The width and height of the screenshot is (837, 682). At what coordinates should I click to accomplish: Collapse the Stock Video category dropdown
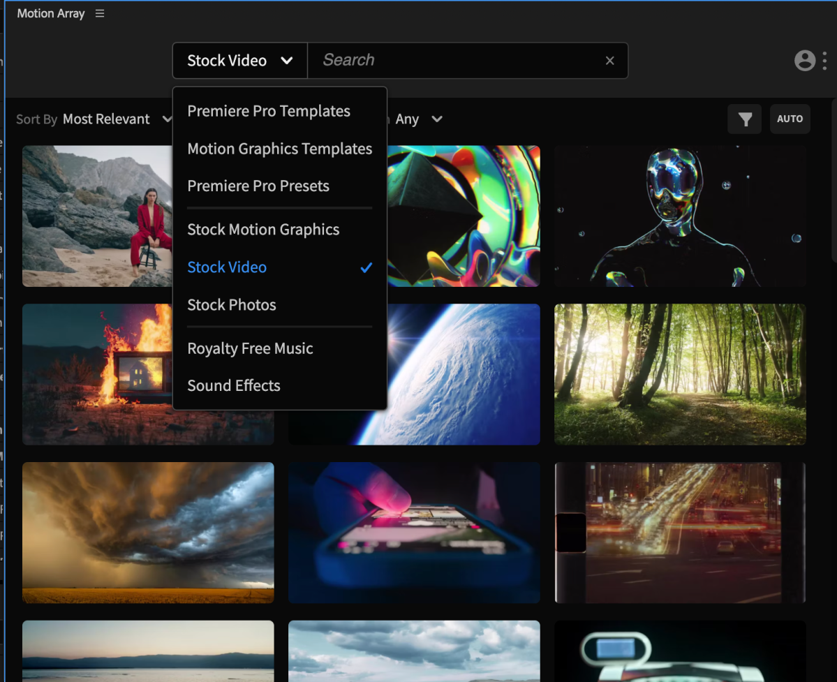tap(239, 61)
